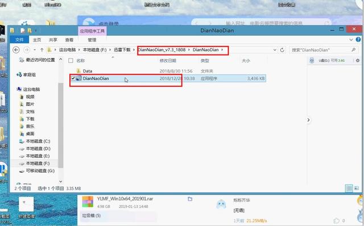The height and width of the screenshot is (226, 364).
Task: Open the 共享 ribbon tab
Action: [53, 40]
